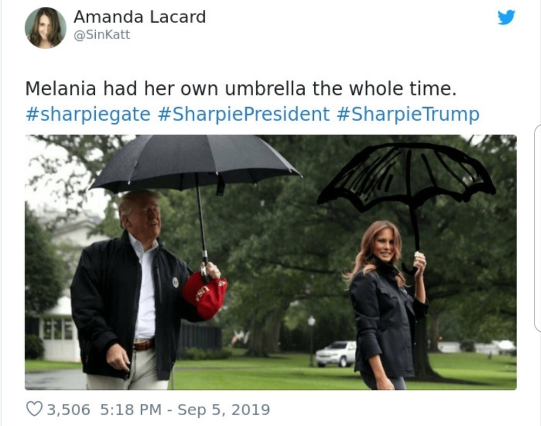Image resolution: width=541 pixels, height=426 pixels.
Task: Click the Twitter bird logo
Action: [x=506, y=17]
